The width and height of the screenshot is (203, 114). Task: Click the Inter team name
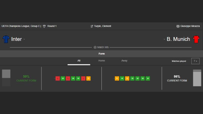pyautogui.click(x=16, y=39)
